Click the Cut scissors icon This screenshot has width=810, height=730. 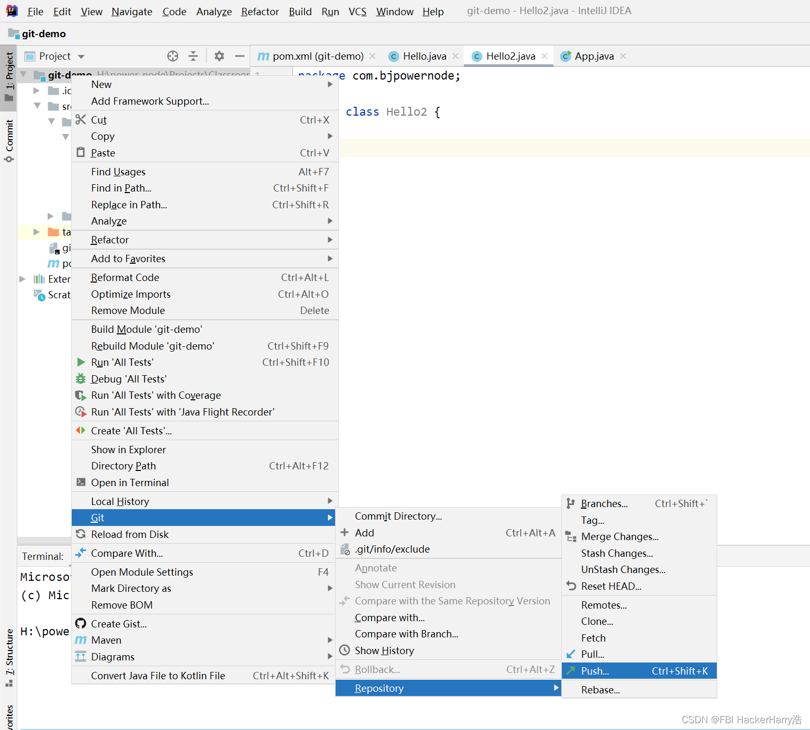click(81, 120)
